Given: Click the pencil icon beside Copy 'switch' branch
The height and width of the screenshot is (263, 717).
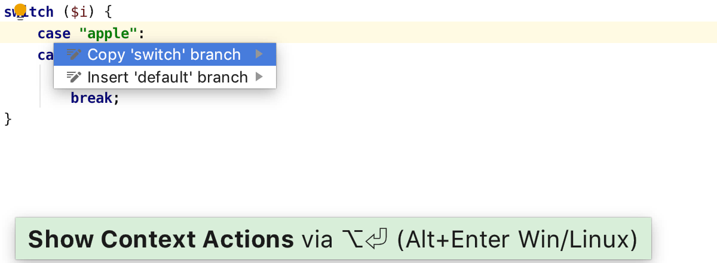Looking at the screenshot, I should (x=73, y=54).
